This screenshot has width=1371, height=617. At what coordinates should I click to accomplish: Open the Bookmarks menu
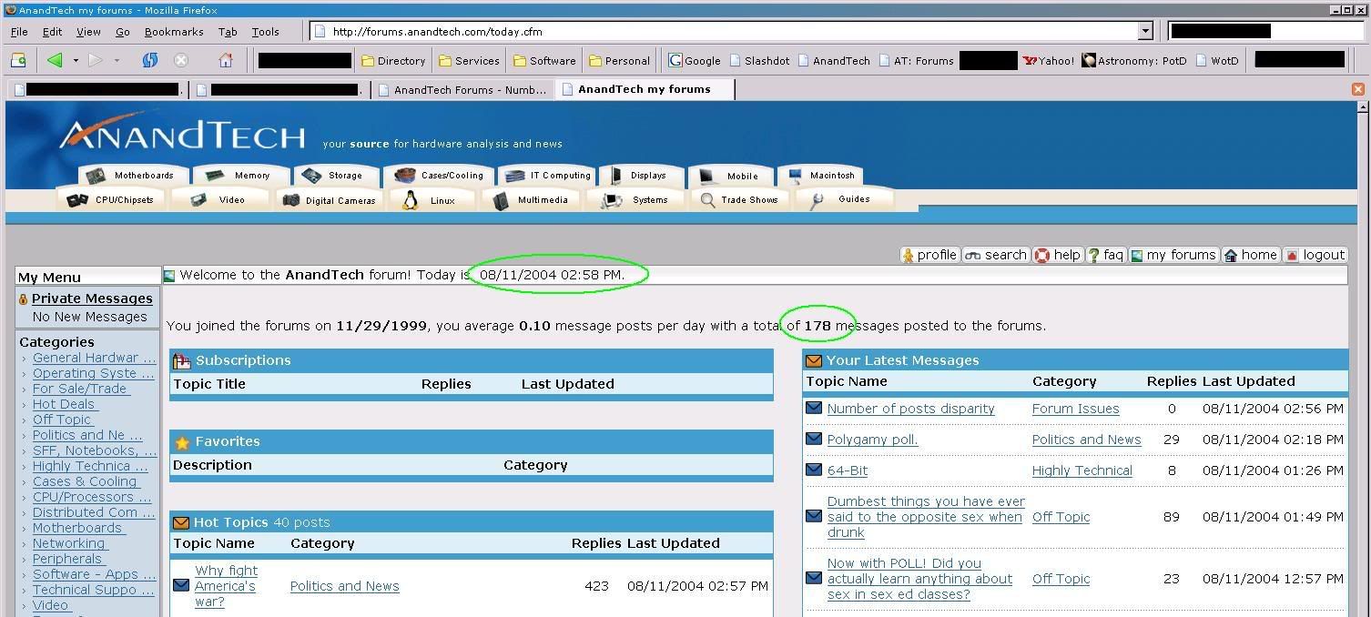coord(174,31)
